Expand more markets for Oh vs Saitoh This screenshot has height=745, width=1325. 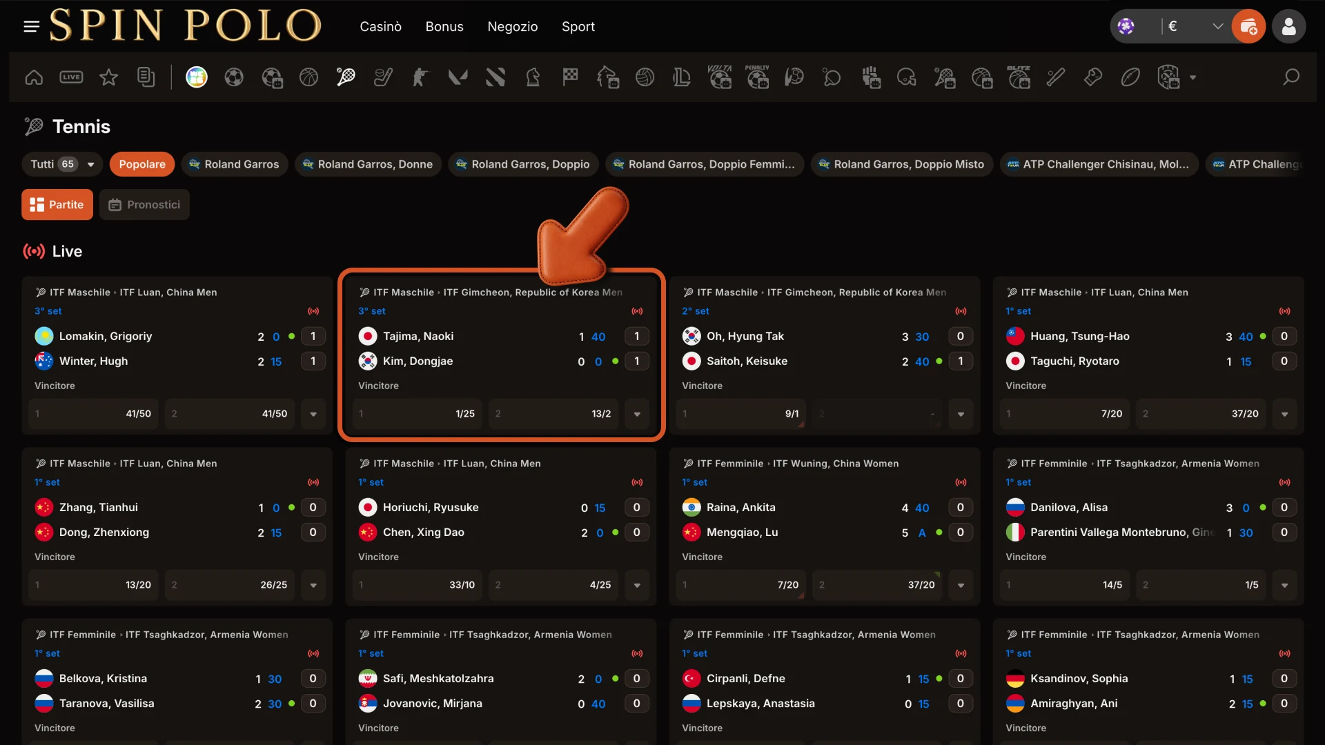click(961, 414)
